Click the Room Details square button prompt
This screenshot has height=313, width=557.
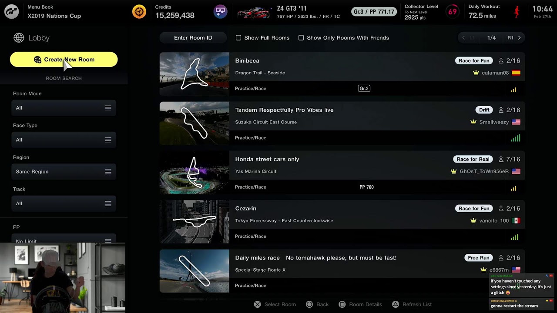(x=360, y=304)
